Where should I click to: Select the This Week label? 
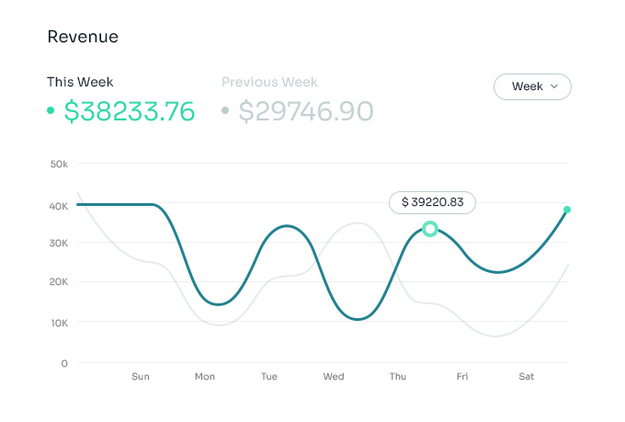81,82
